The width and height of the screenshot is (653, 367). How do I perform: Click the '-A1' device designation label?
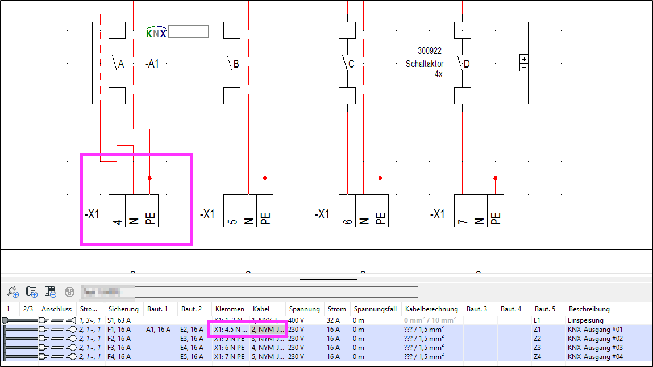152,64
